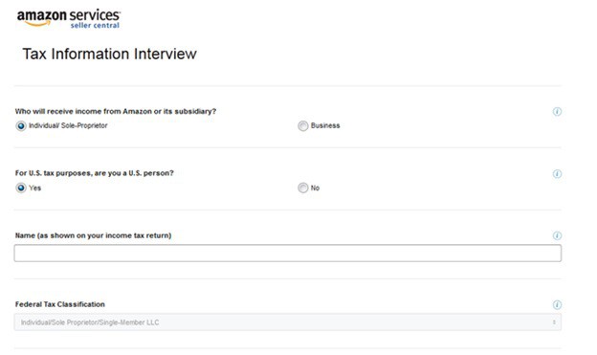Click the 'Individual/ Sole-Proprietor' label text

point(68,125)
